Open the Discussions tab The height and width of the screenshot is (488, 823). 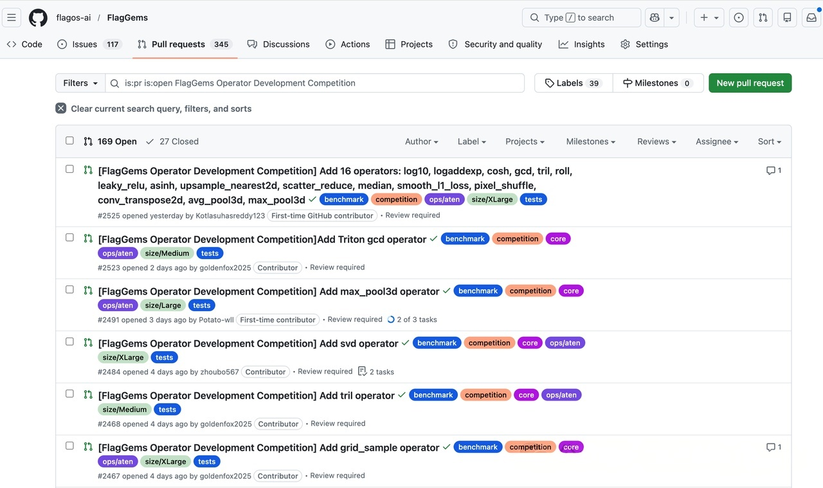point(278,44)
